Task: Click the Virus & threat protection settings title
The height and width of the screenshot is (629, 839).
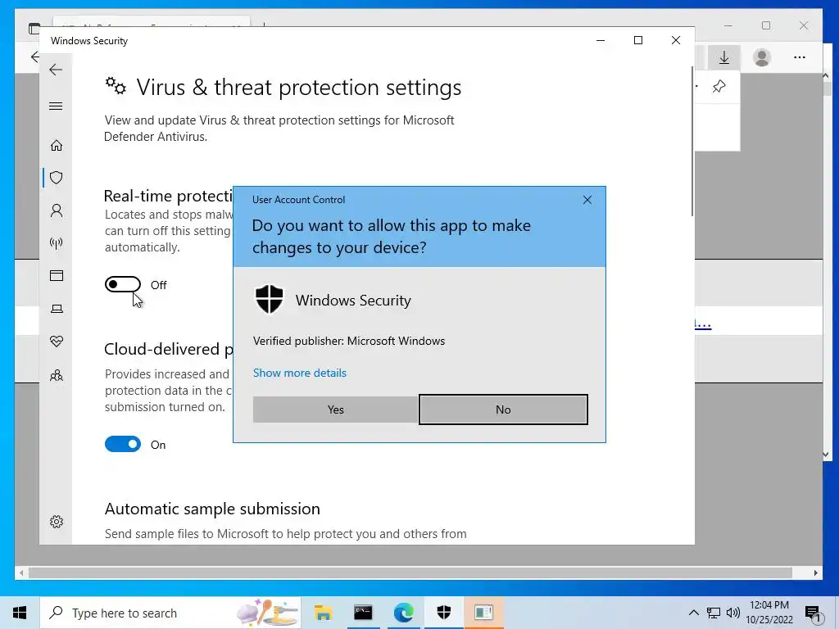Action: (x=298, y=87)
